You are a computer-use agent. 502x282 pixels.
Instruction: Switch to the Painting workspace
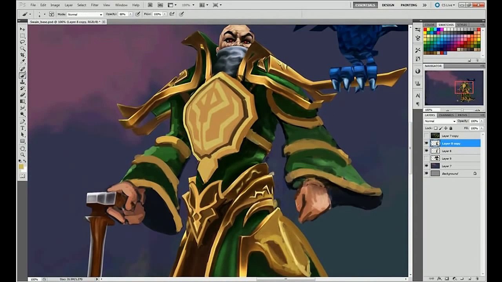pos(409,5)
